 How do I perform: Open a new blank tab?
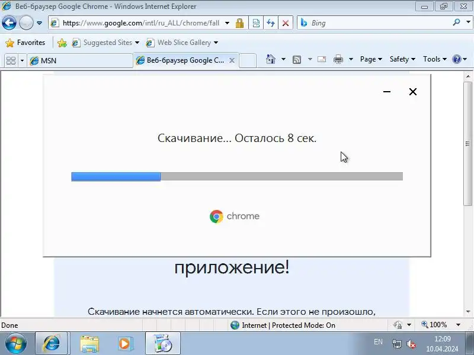[x=248, y=60]
